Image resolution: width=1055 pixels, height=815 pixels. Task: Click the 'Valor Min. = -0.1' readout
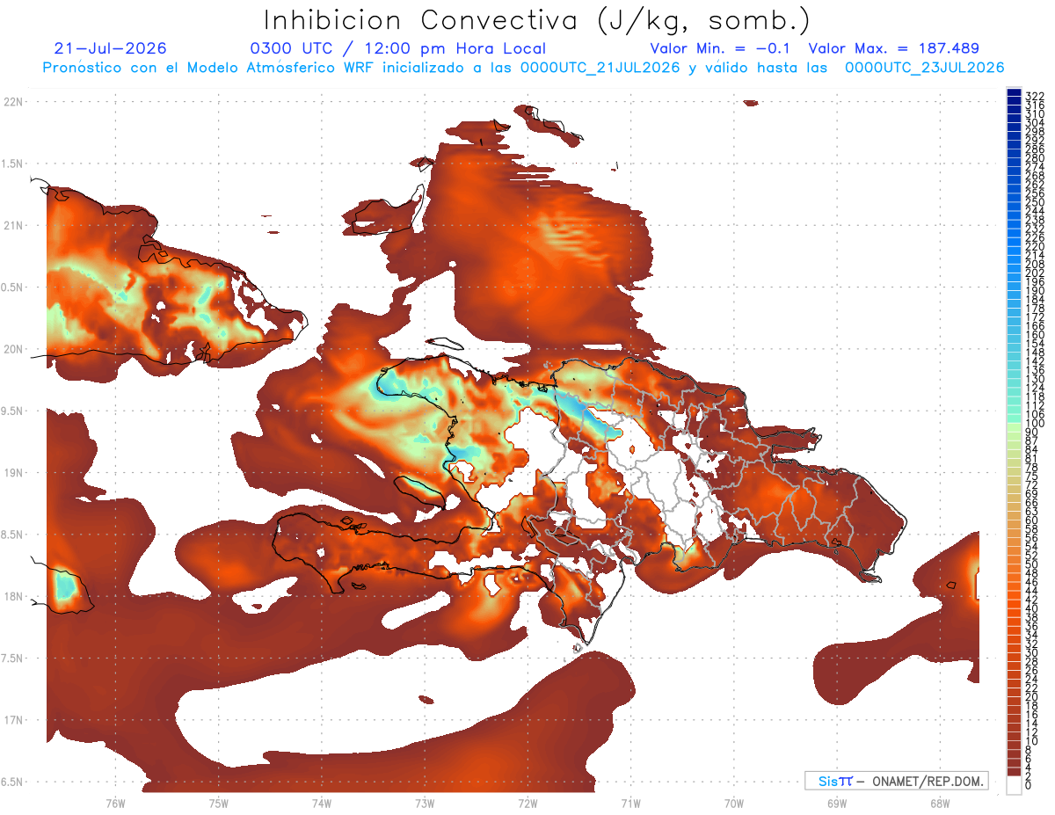(720, 49)
